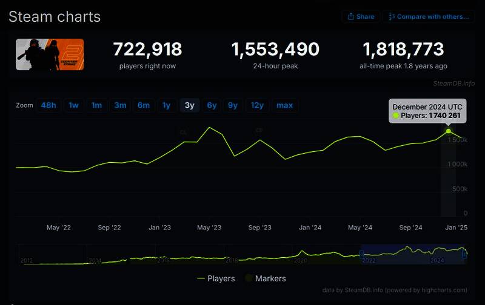Show max time range
Image resolution: width=485 pixels, height=305 pixels.
click(284, 105)
